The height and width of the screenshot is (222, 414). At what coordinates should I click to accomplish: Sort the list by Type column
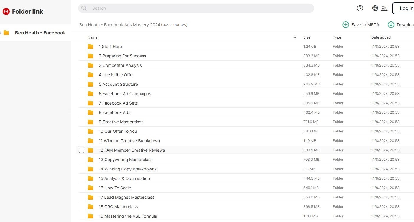point(337,37)
